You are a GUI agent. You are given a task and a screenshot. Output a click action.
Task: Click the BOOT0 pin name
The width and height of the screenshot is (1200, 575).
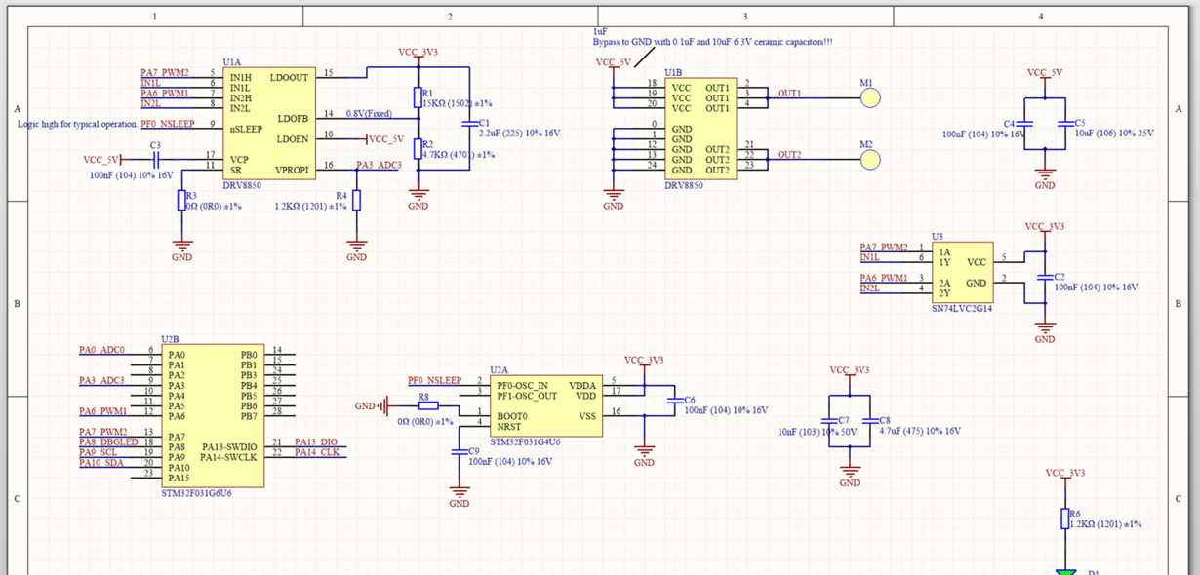coord(511,416)
